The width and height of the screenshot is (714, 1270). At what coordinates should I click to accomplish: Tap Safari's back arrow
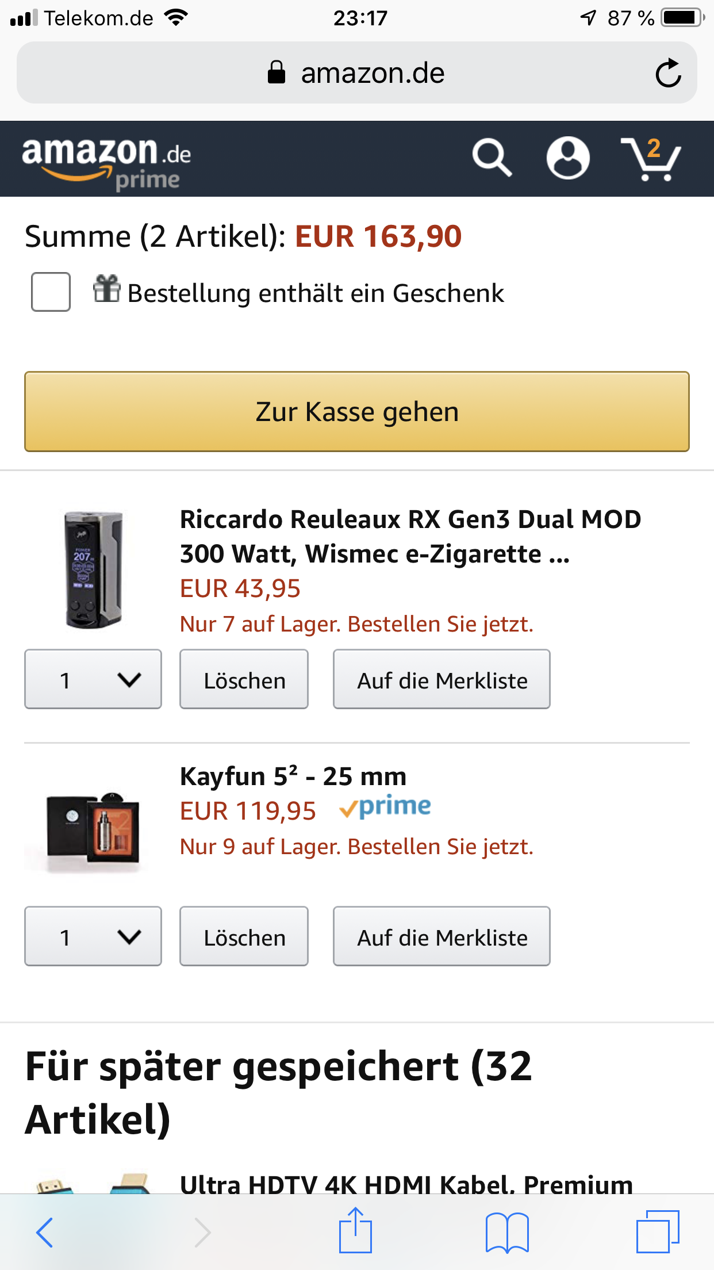(x=45, y=1232)
